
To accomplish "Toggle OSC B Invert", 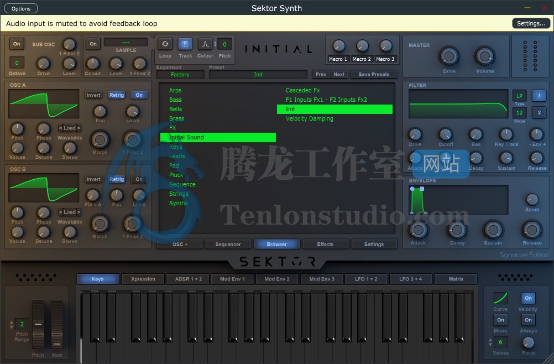I will [x=93, y=179].
